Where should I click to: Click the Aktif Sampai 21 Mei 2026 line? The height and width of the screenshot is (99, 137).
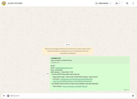[62, 72]
